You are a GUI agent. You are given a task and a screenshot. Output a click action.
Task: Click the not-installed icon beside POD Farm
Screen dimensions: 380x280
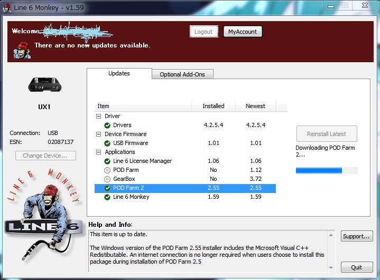107,170
